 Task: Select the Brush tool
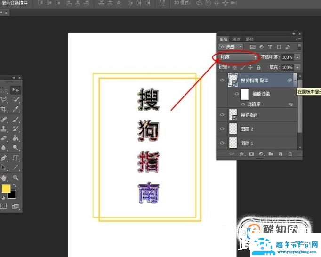click(16, 119)
